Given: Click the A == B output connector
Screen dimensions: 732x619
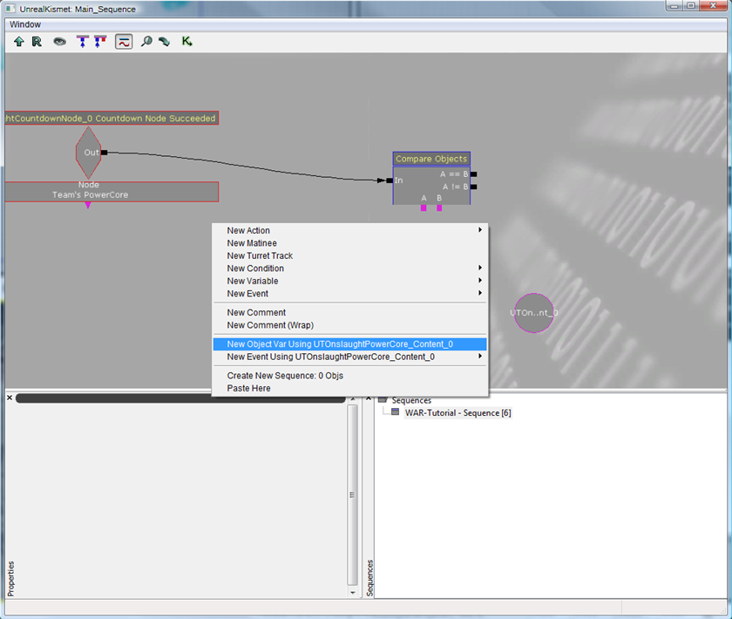Looking at the screenshot, I should (x=474, y=174).
